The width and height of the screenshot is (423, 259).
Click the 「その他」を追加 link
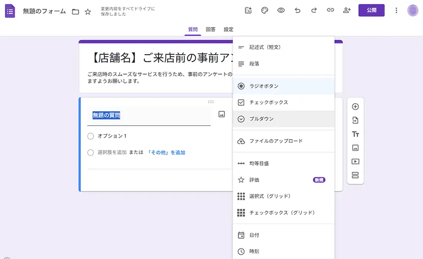[x=166, y=153]
